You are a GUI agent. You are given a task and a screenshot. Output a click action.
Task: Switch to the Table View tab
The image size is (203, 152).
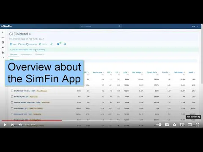[14, 54]
